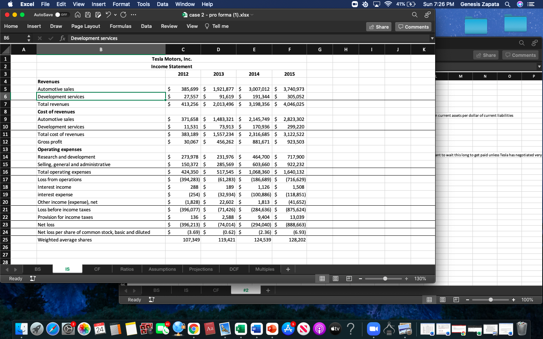Switch to the Formulas ribbon tab
The height and width of the screenshot is (339, 543).
(121, 26)
